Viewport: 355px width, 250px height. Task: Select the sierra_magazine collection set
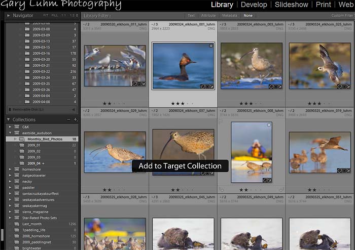click(42, 212)
